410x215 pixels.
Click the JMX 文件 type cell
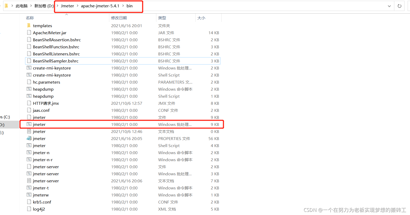point(167,103)
